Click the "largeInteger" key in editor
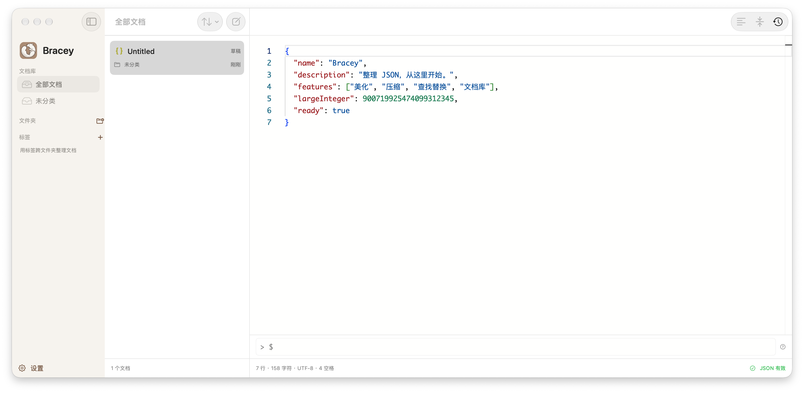Viewport: 804px width, 393px height. pyautogui.click(x=324, y=99)
